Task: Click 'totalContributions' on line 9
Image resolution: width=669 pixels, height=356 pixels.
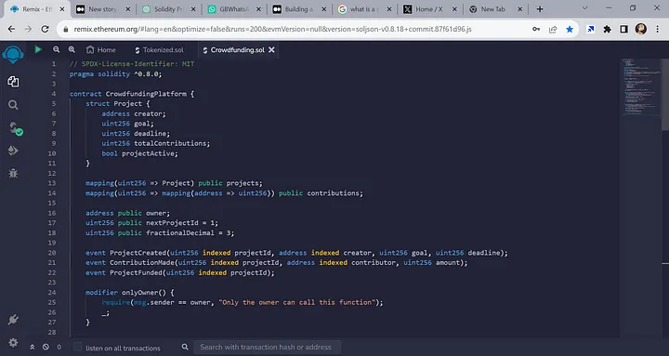Action: [x=170, y=143]
